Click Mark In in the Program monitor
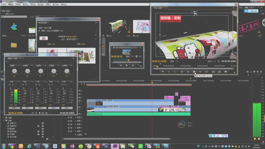Screen dimensions: 265x149 [x=169, y=72]
